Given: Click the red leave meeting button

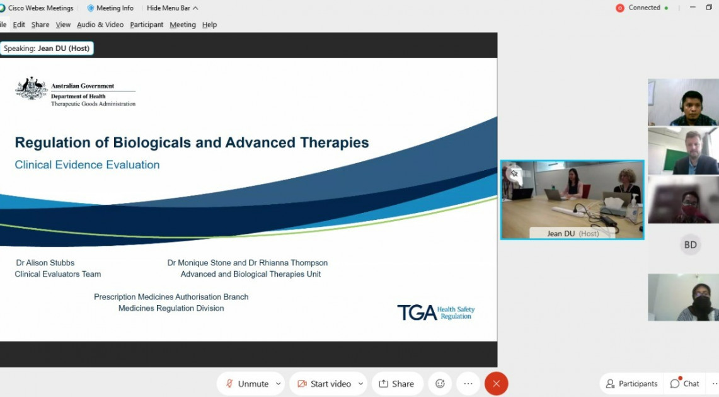Looking at the screenshot, I should [x=496, y=384].
